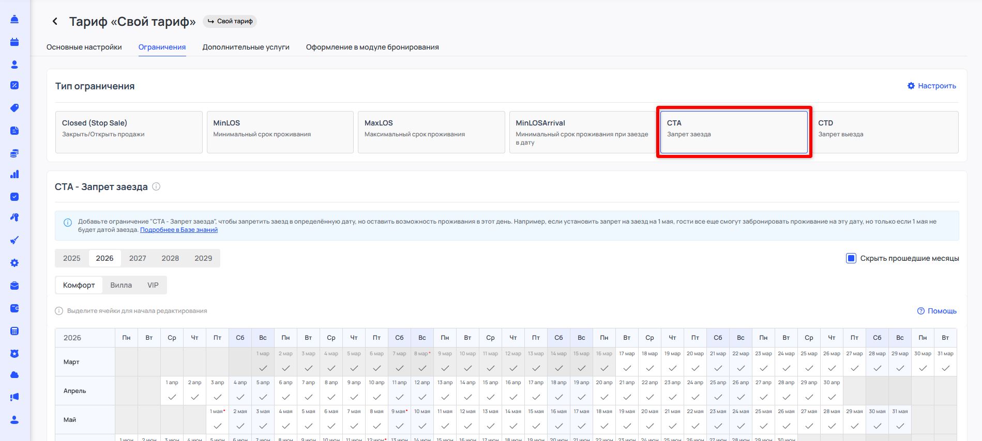Click the info icon beside CTA heading
The image size is (982, 441).
click(x=156, y=186)
